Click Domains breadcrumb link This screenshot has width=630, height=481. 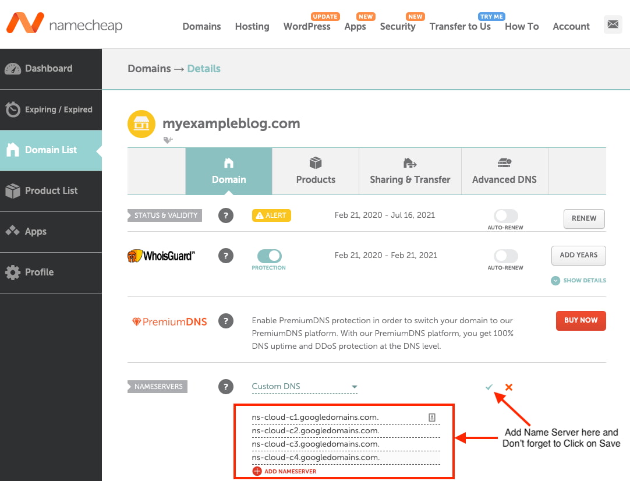(x=149, y=69)
